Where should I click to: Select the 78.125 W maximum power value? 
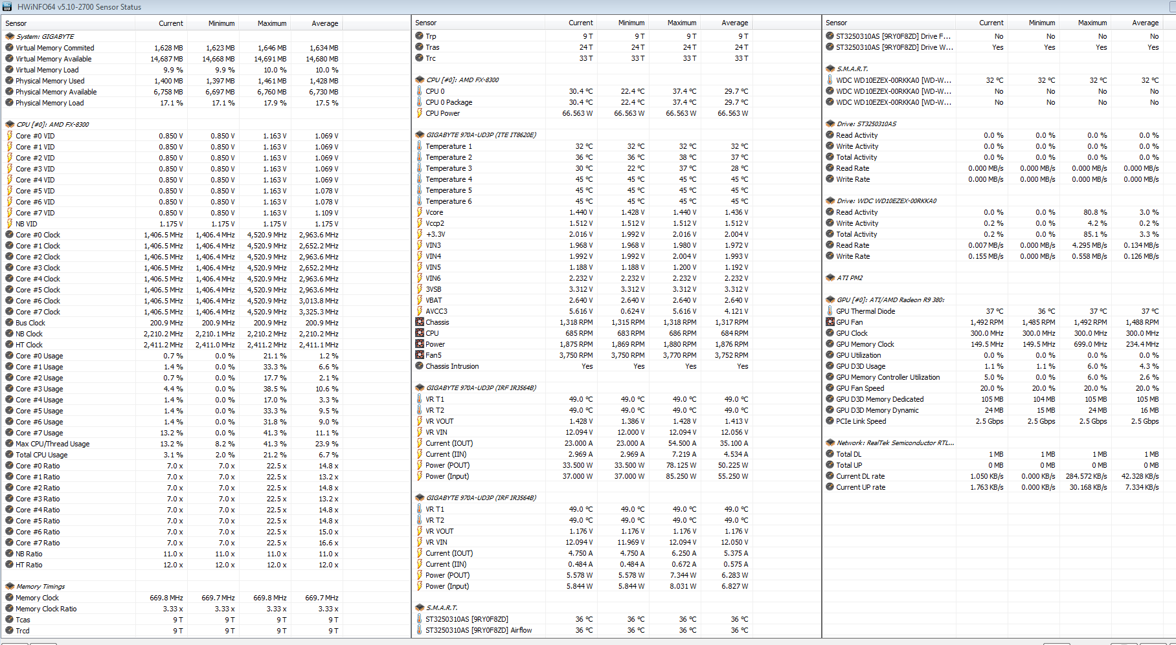(x=681, y=465)
